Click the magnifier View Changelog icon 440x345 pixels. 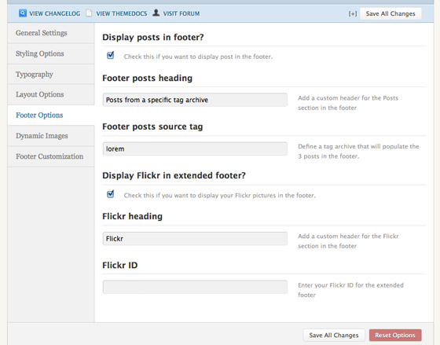coord(23,13)
